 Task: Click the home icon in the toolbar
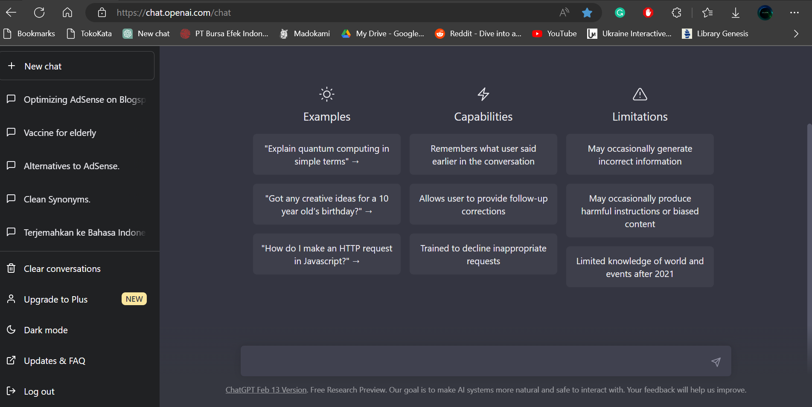coord(67,12)
